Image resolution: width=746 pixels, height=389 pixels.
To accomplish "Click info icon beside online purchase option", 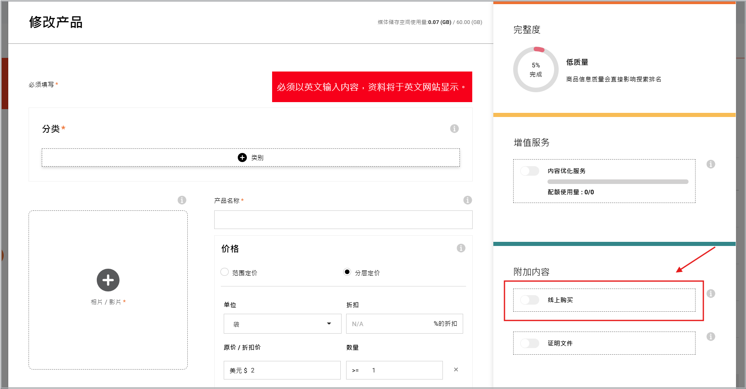I will click(711, 294).
